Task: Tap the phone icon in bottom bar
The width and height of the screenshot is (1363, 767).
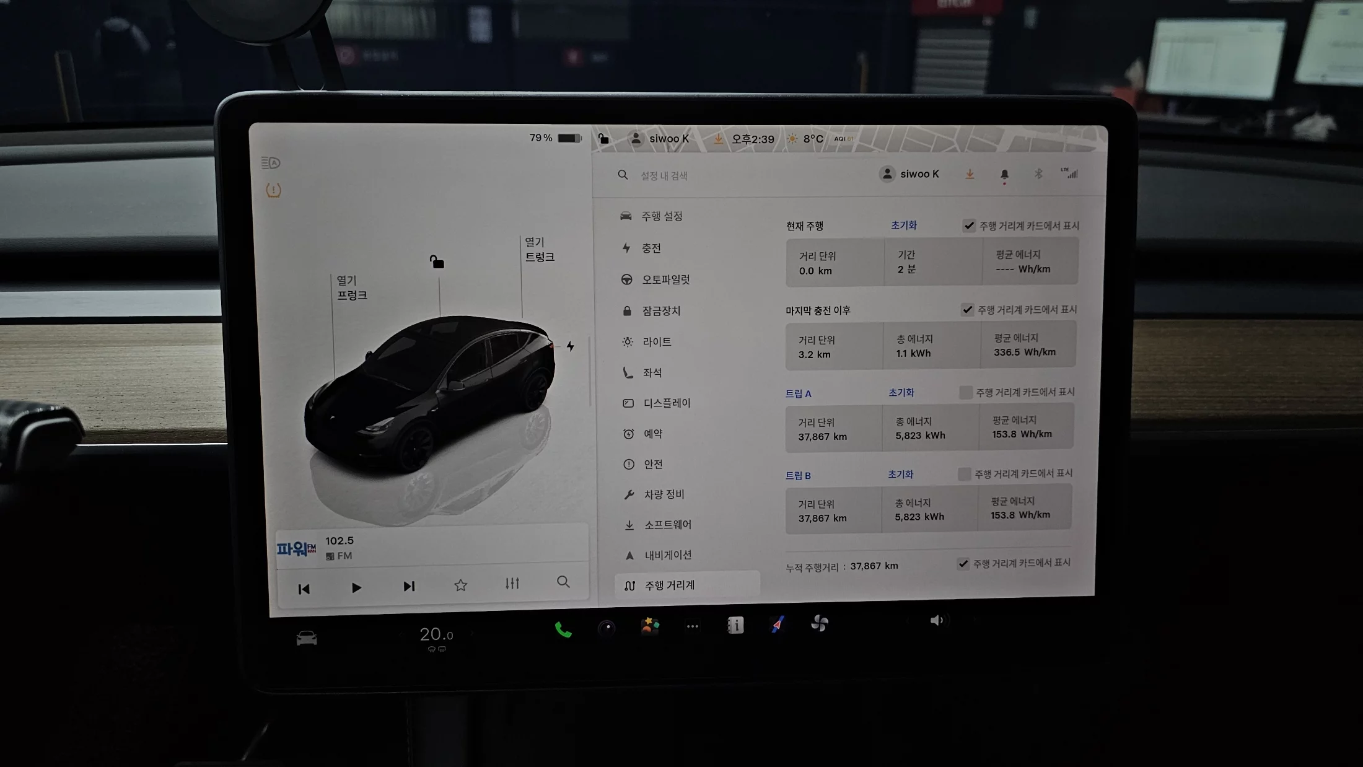Action: click(x=563, y=630)
